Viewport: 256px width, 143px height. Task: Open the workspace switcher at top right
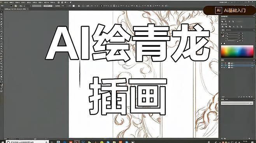(224, 2)
